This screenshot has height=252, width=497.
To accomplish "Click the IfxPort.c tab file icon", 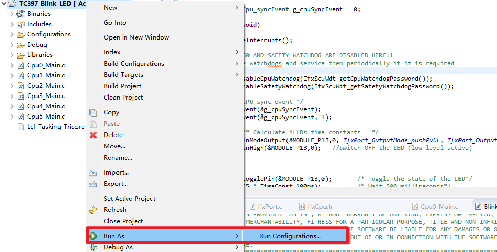I will tap(252, 207).
